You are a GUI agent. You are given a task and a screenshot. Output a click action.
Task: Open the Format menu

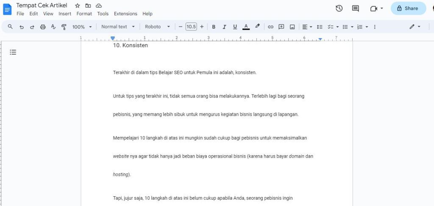point(84,14)
